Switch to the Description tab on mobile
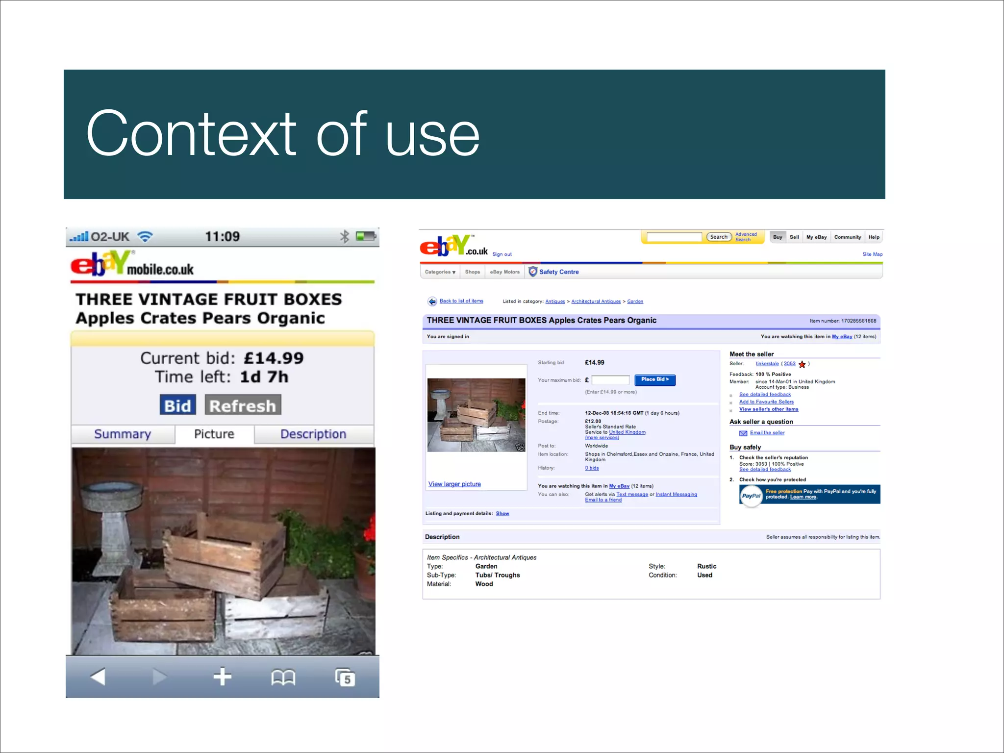1004x753 pixels. point(313,434)
